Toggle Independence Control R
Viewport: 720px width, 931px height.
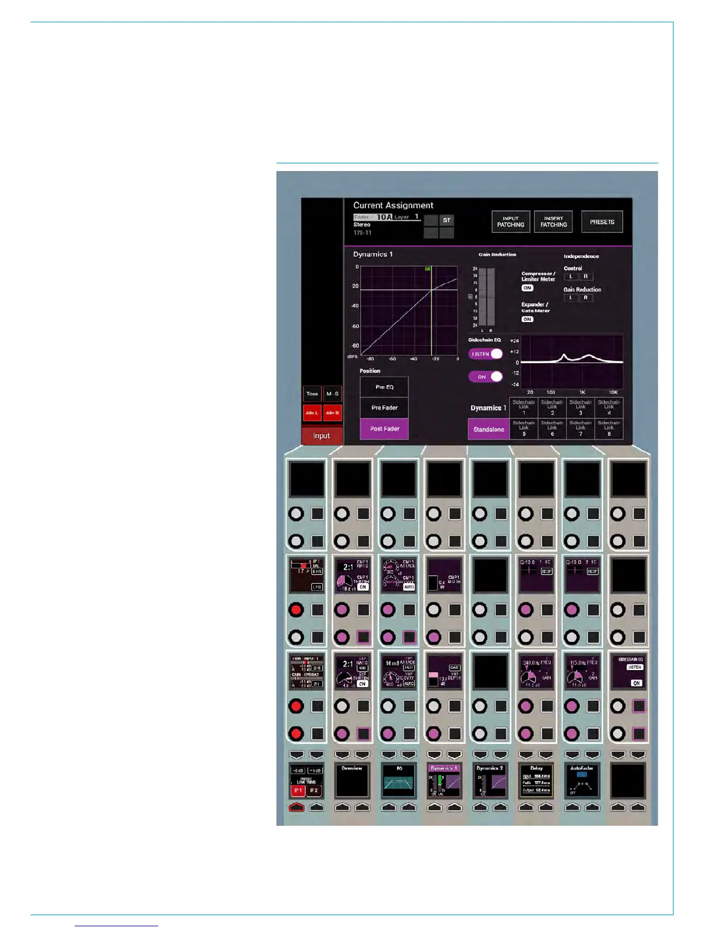click(585, 276)
